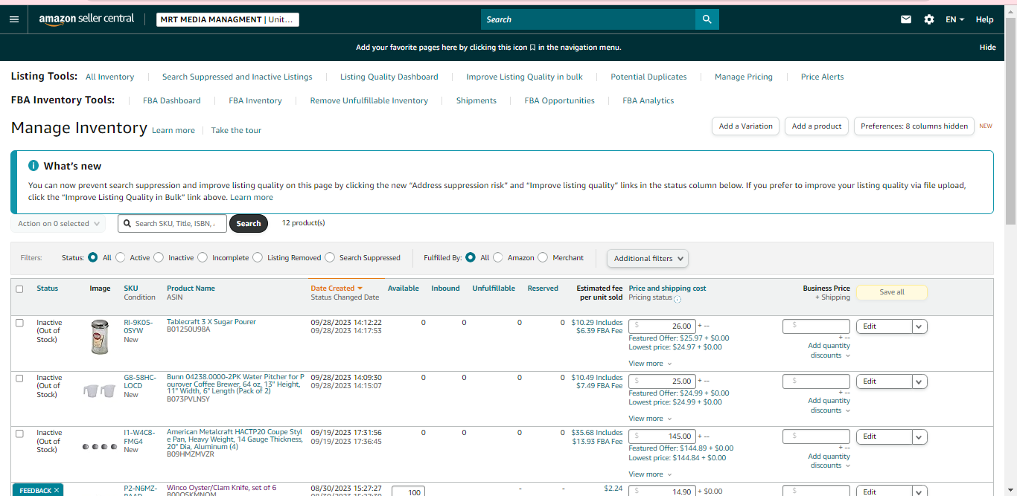Click the Sugar Pourer product image
1017x496 pixels.
[99, 336]
